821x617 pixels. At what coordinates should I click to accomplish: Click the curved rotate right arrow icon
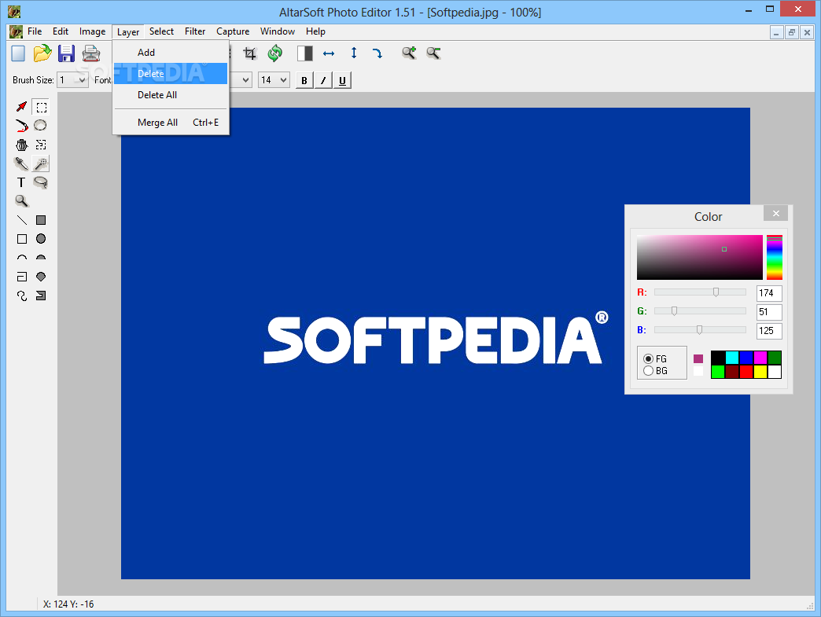tap(377, 53)
